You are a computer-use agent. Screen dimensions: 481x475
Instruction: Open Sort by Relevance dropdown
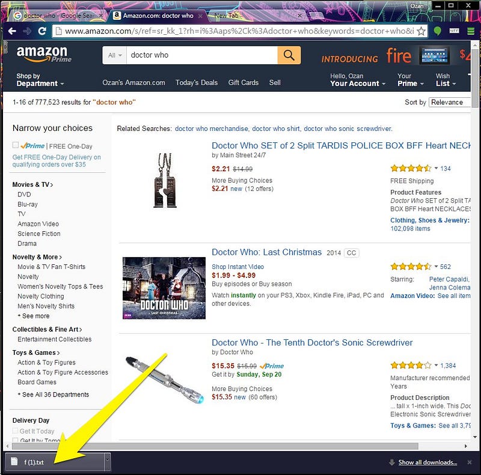click(449, 102)
